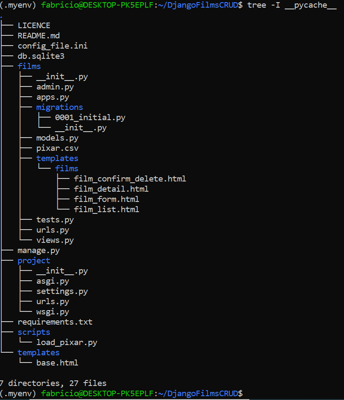The height and width of the screenshot is (400, 344).
Task: Click base.html under templates
Action: point(57,363)
